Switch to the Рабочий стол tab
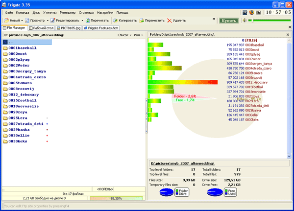 coord(42,28)
